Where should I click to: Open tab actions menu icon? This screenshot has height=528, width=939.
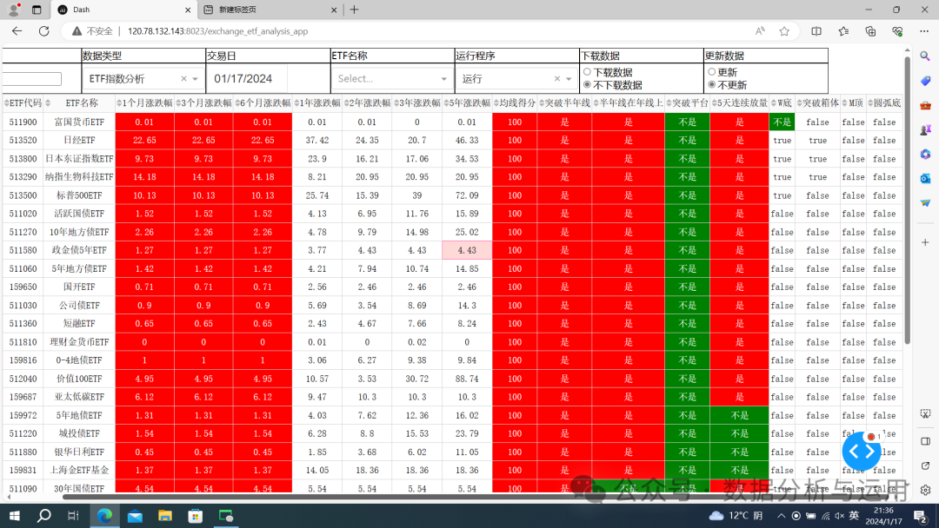pyautogui.click(x=37, y=10)
